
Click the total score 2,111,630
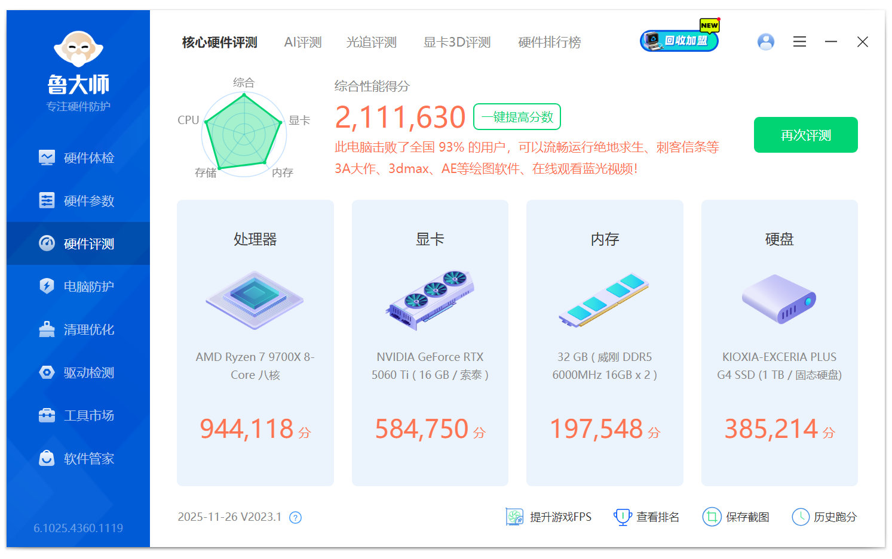click(400, 117)
